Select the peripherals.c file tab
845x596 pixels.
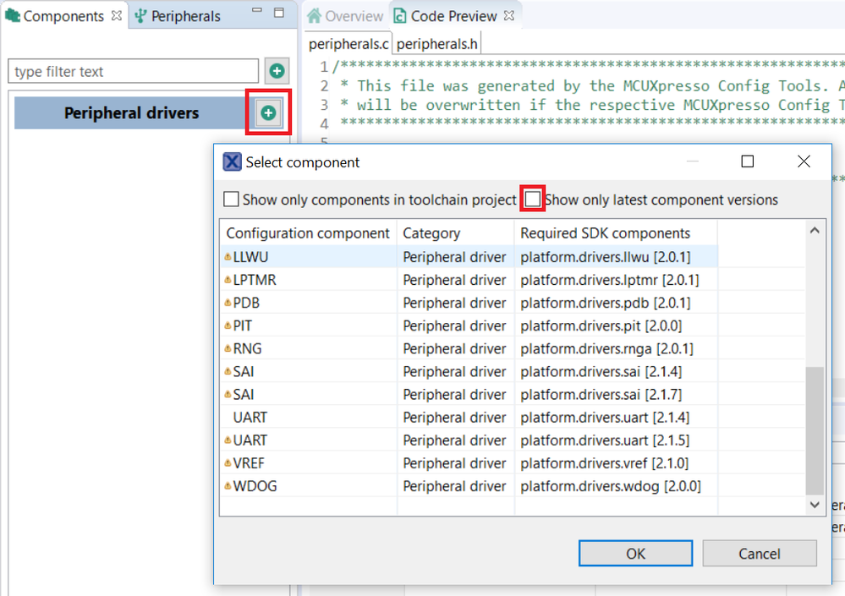(348, 44)
